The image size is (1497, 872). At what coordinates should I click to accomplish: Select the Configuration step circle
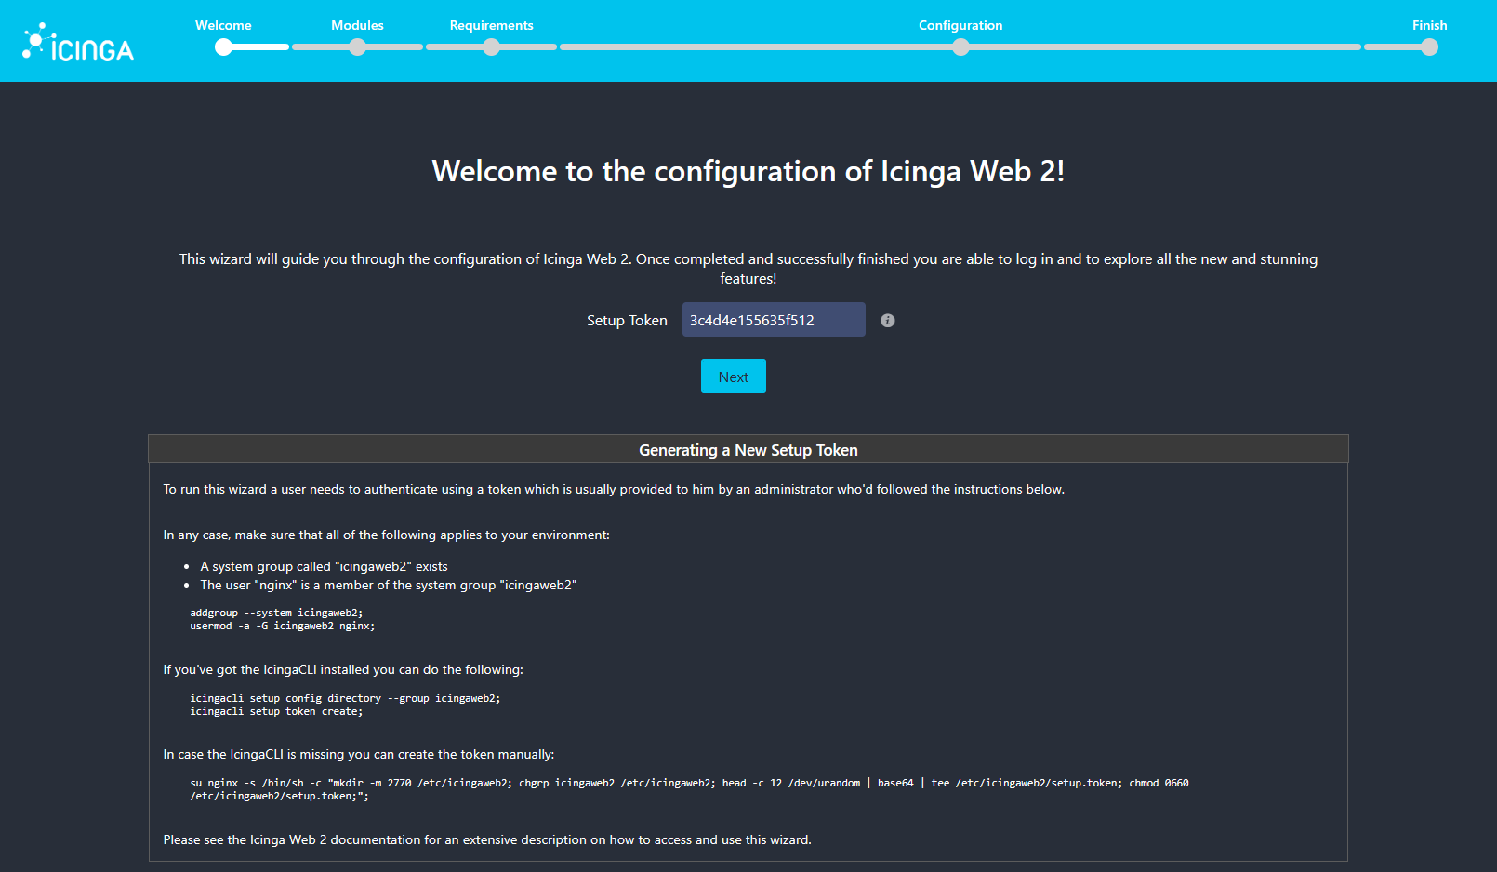tap(960, 46)
